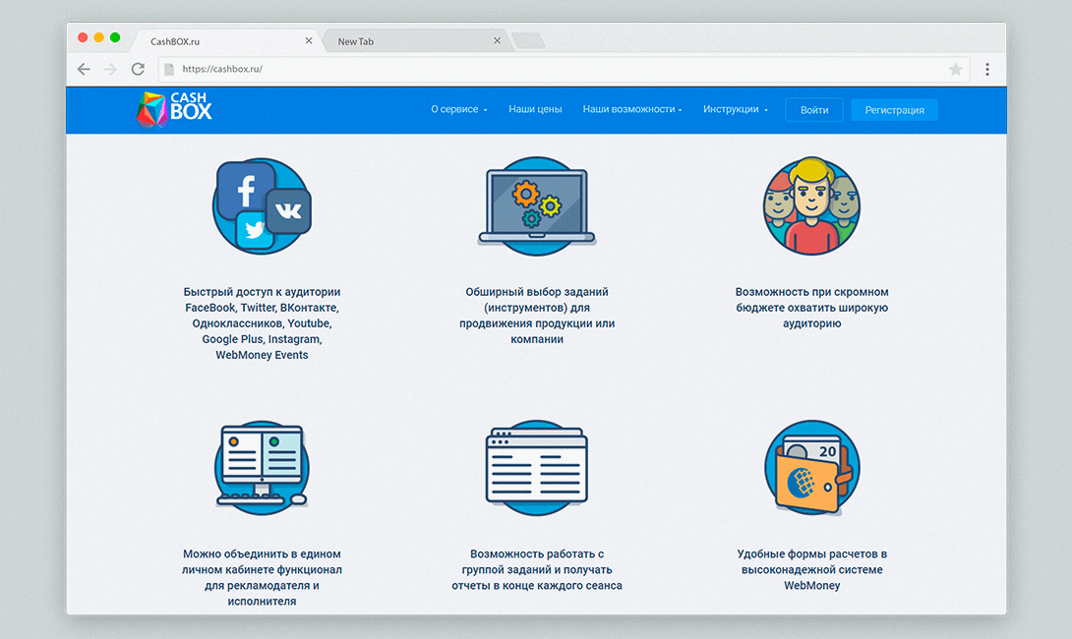The height and width of the screenshot is (639, 1072).
Task: Switch to the New Tab tab
Action: pyautogui.click(x=416, y=41)
